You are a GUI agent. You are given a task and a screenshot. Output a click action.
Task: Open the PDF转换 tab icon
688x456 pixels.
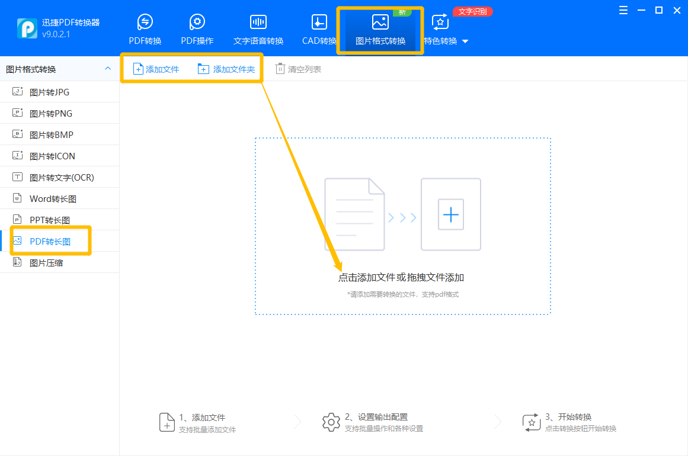145,21
